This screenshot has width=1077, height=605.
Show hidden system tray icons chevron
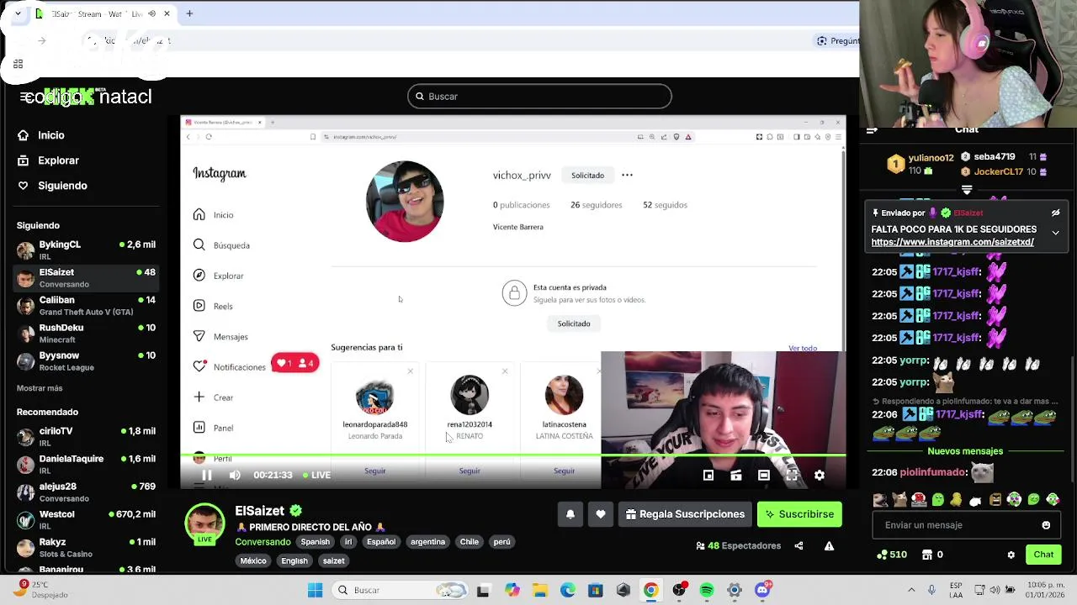pyautogui.click(x=912, y=590)
